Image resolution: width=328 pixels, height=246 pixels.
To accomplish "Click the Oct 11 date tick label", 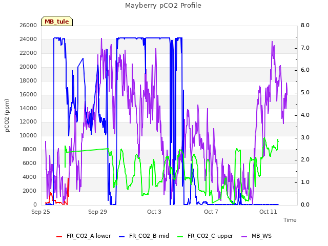I will tap(268, 212).
